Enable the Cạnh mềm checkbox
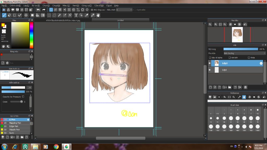This screenshot has height=150, width=267. click(135, 10)
